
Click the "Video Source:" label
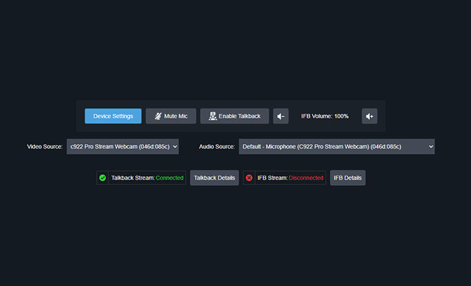coord(45,146)
